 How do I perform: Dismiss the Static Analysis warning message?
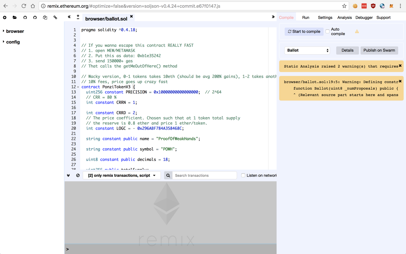(400, 66)
